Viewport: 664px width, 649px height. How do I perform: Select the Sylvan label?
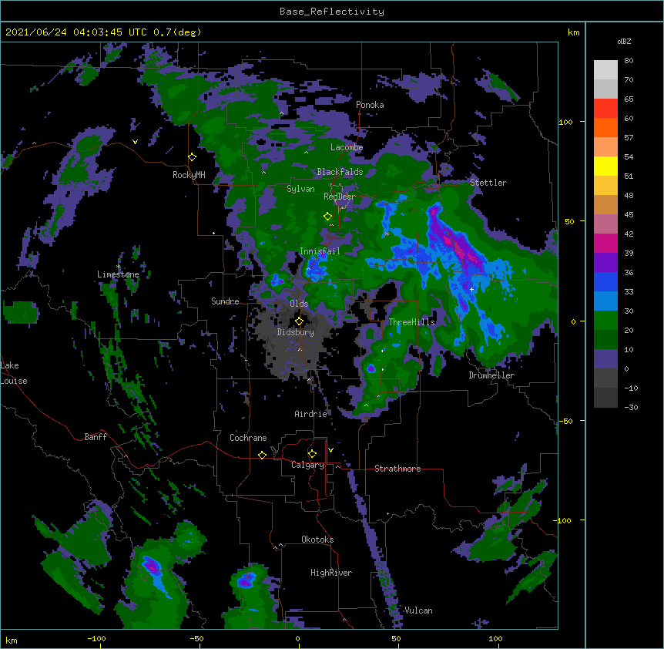[300, 189]
